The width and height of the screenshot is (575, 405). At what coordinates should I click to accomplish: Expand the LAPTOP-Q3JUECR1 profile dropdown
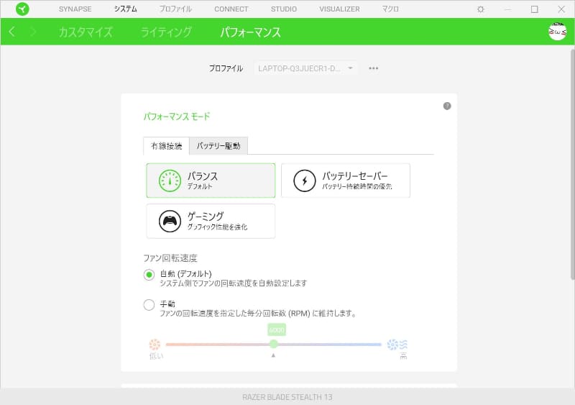pos(306,68)
